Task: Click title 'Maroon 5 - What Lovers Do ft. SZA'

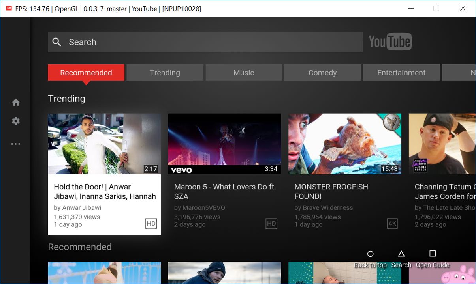Action: click(x=225, y=192)
